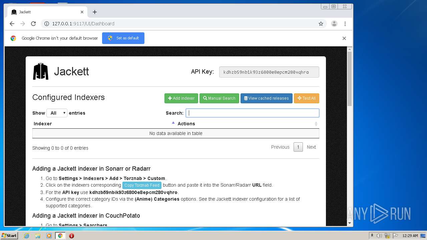
Task: Click the Add indexer button
Action: 181,98
